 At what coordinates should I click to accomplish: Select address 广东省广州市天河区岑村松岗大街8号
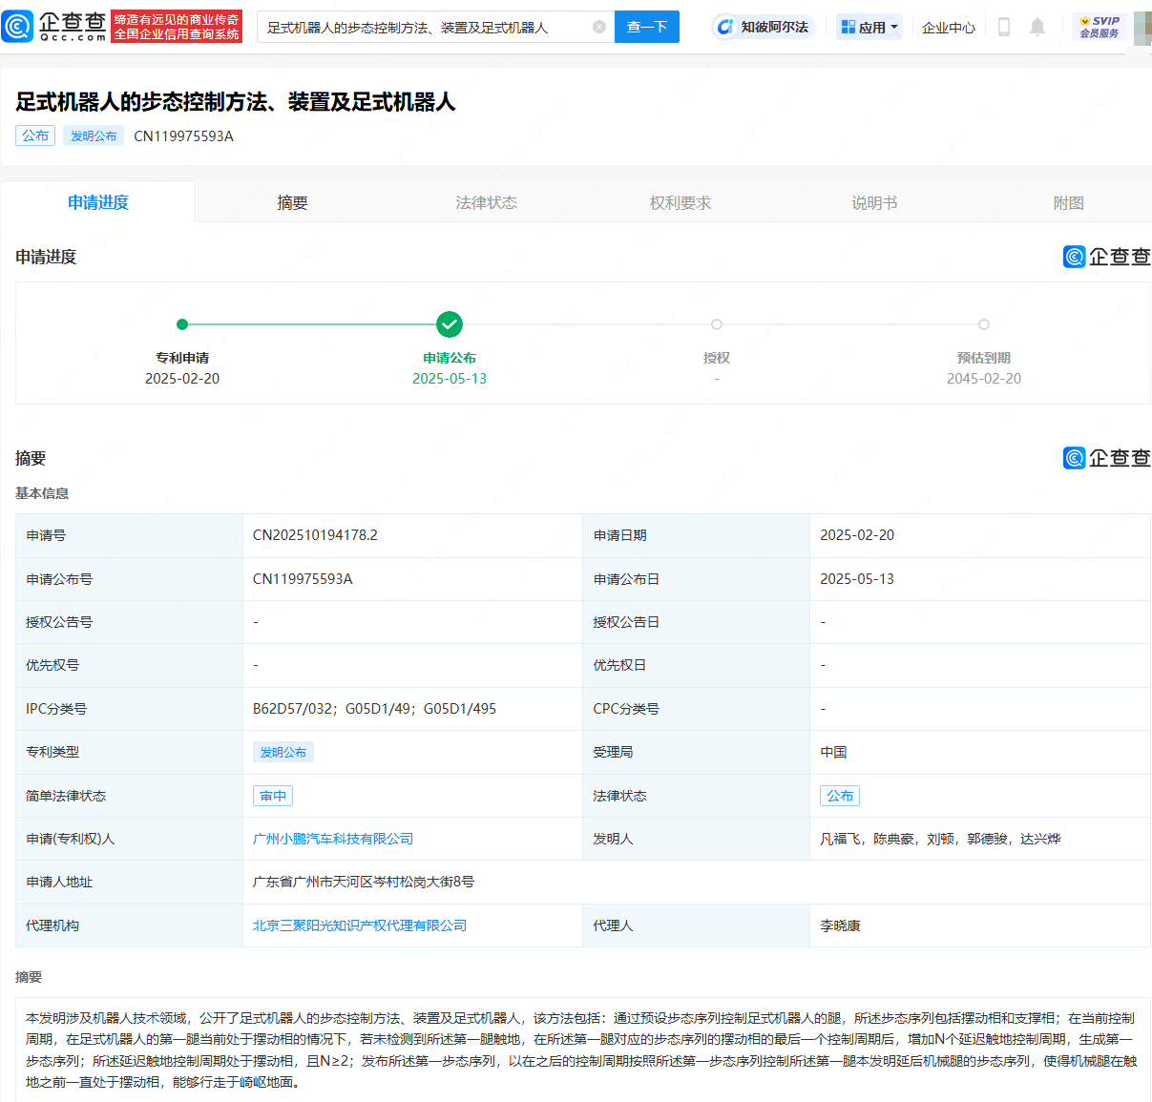(x=364, y=882)
